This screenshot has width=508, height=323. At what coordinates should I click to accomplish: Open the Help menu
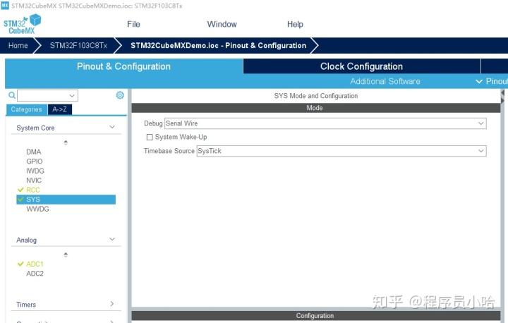click(295, 24)
